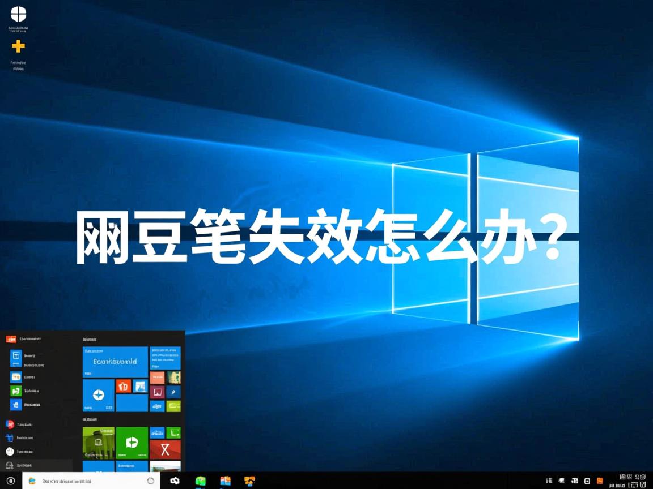The image size is (653, 489).
Task: Click the shield shortcut on the desktop
Action: 17,15
